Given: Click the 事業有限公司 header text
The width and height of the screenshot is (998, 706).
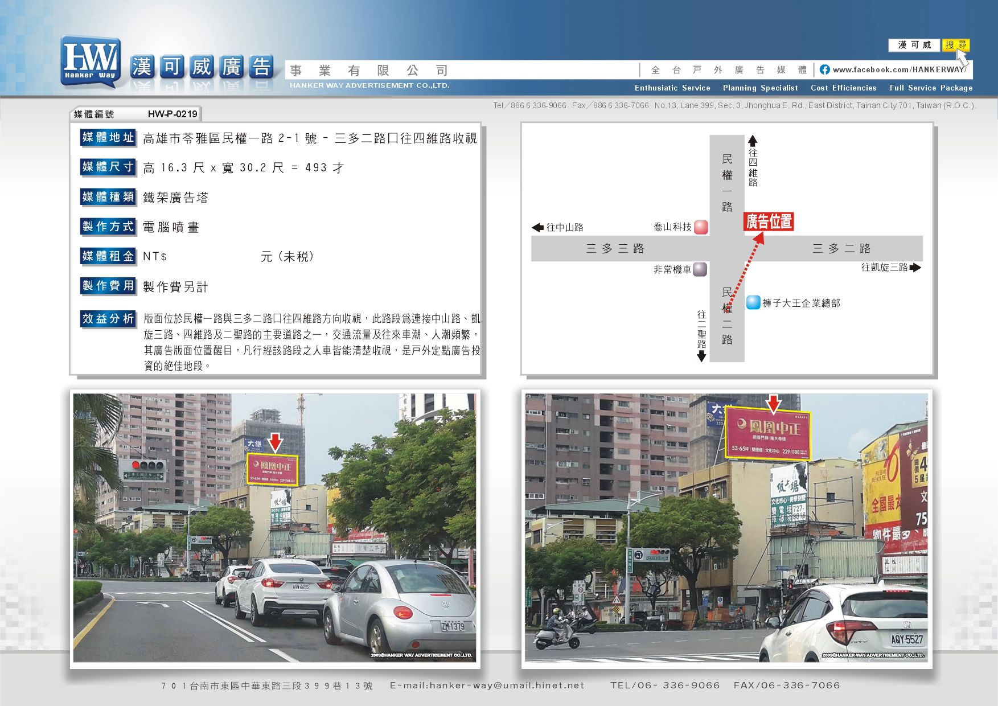Looking at the screenshot, I should [x=369, y=71].
